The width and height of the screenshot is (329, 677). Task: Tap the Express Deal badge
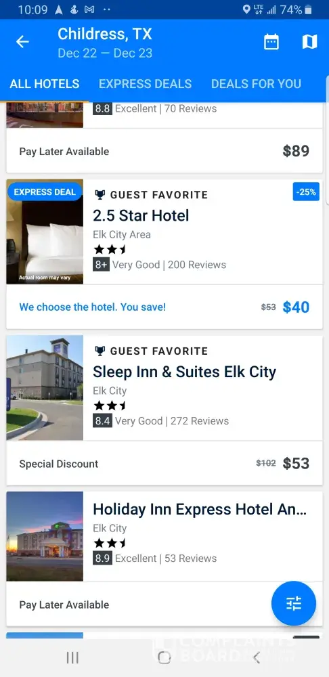(x=45, y=192)
